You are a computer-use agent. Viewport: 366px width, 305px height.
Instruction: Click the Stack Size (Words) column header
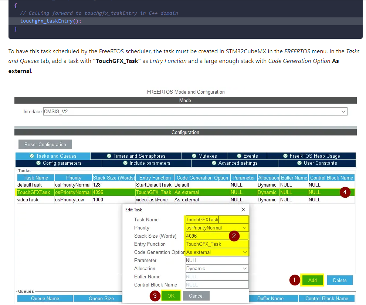point(114,178)
